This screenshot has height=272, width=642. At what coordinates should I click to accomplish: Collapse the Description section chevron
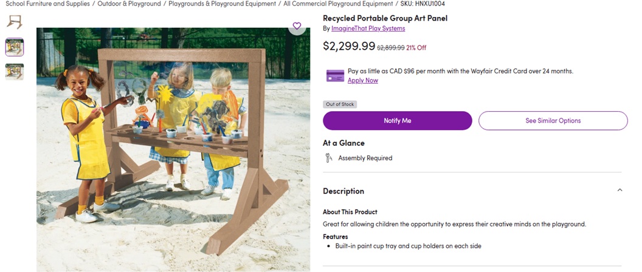pos(620,190)
